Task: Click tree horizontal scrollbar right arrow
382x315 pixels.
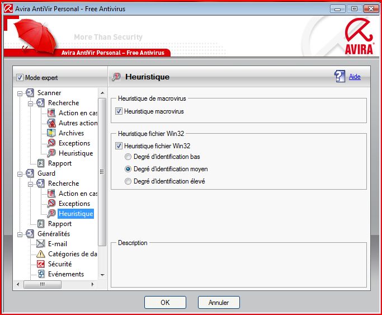Action: pyautogui.click(x=92, y=284)
